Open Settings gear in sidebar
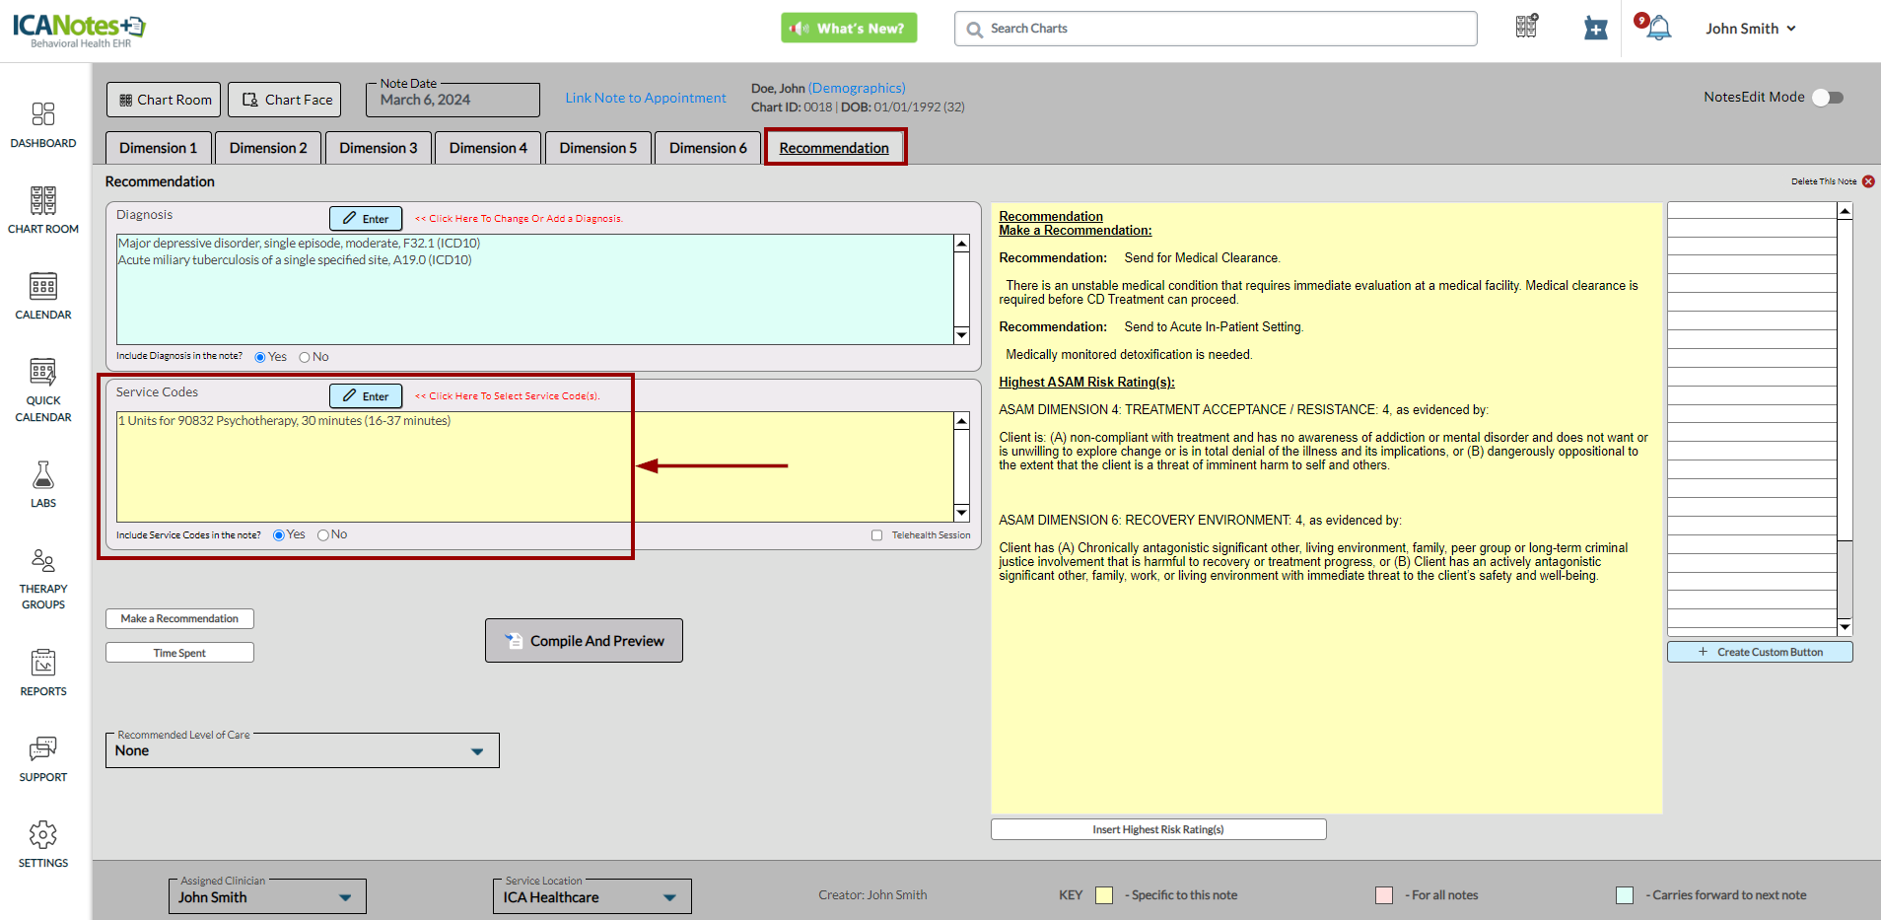This screenshot has width=1881, height=920. (x=42, y=835)
